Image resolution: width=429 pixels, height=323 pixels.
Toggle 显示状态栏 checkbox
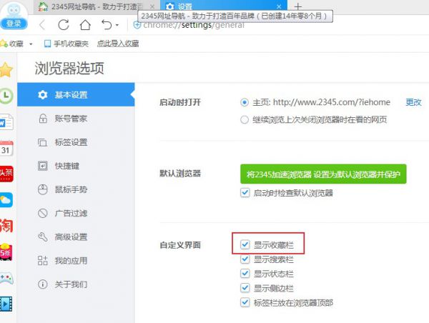(x=245, y=274)
